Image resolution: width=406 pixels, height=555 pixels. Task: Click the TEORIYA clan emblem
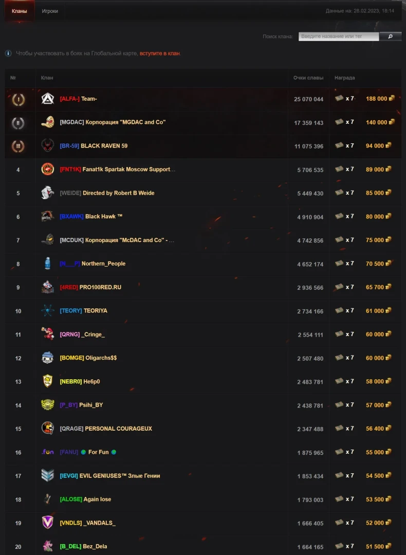(48, 310)
